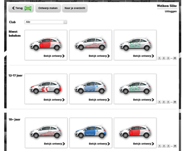Go to page 2 of Meest bekeken

(164, 58)
